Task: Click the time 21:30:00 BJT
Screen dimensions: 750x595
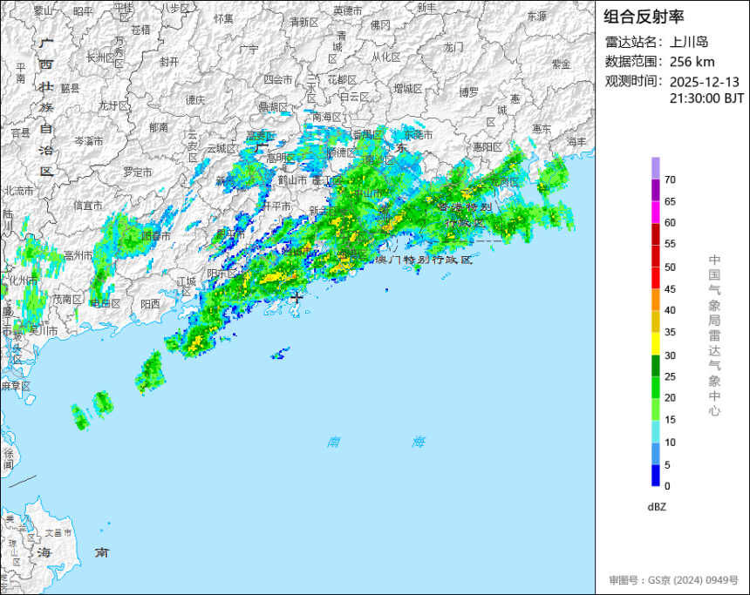Action: [x=706, y=98]
